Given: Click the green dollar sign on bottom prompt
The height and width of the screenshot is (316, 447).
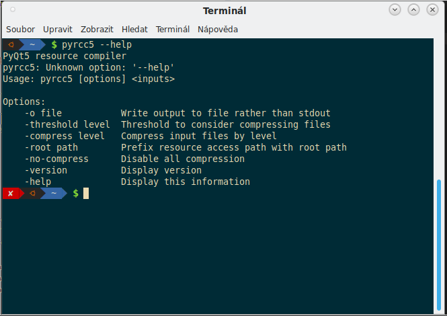Looking at the screenshot, I should click(75, 194).
